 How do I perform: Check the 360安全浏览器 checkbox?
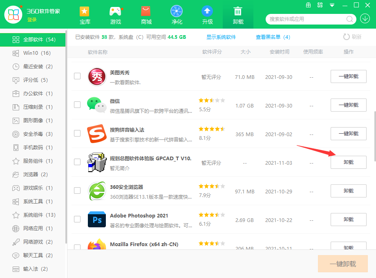[x=77, y=191]
